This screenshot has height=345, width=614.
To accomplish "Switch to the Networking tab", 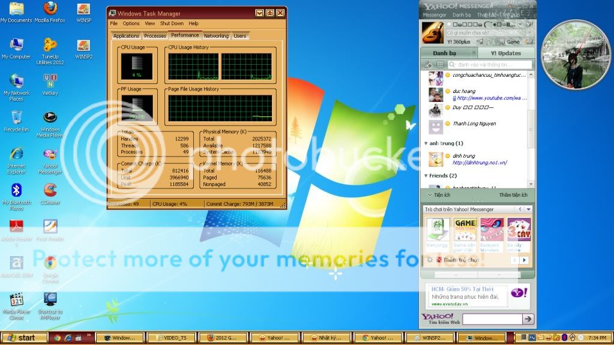I will (216, 36).
